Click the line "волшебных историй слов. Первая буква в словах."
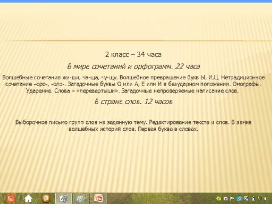The image size is (272, 204). pos(133,129)
